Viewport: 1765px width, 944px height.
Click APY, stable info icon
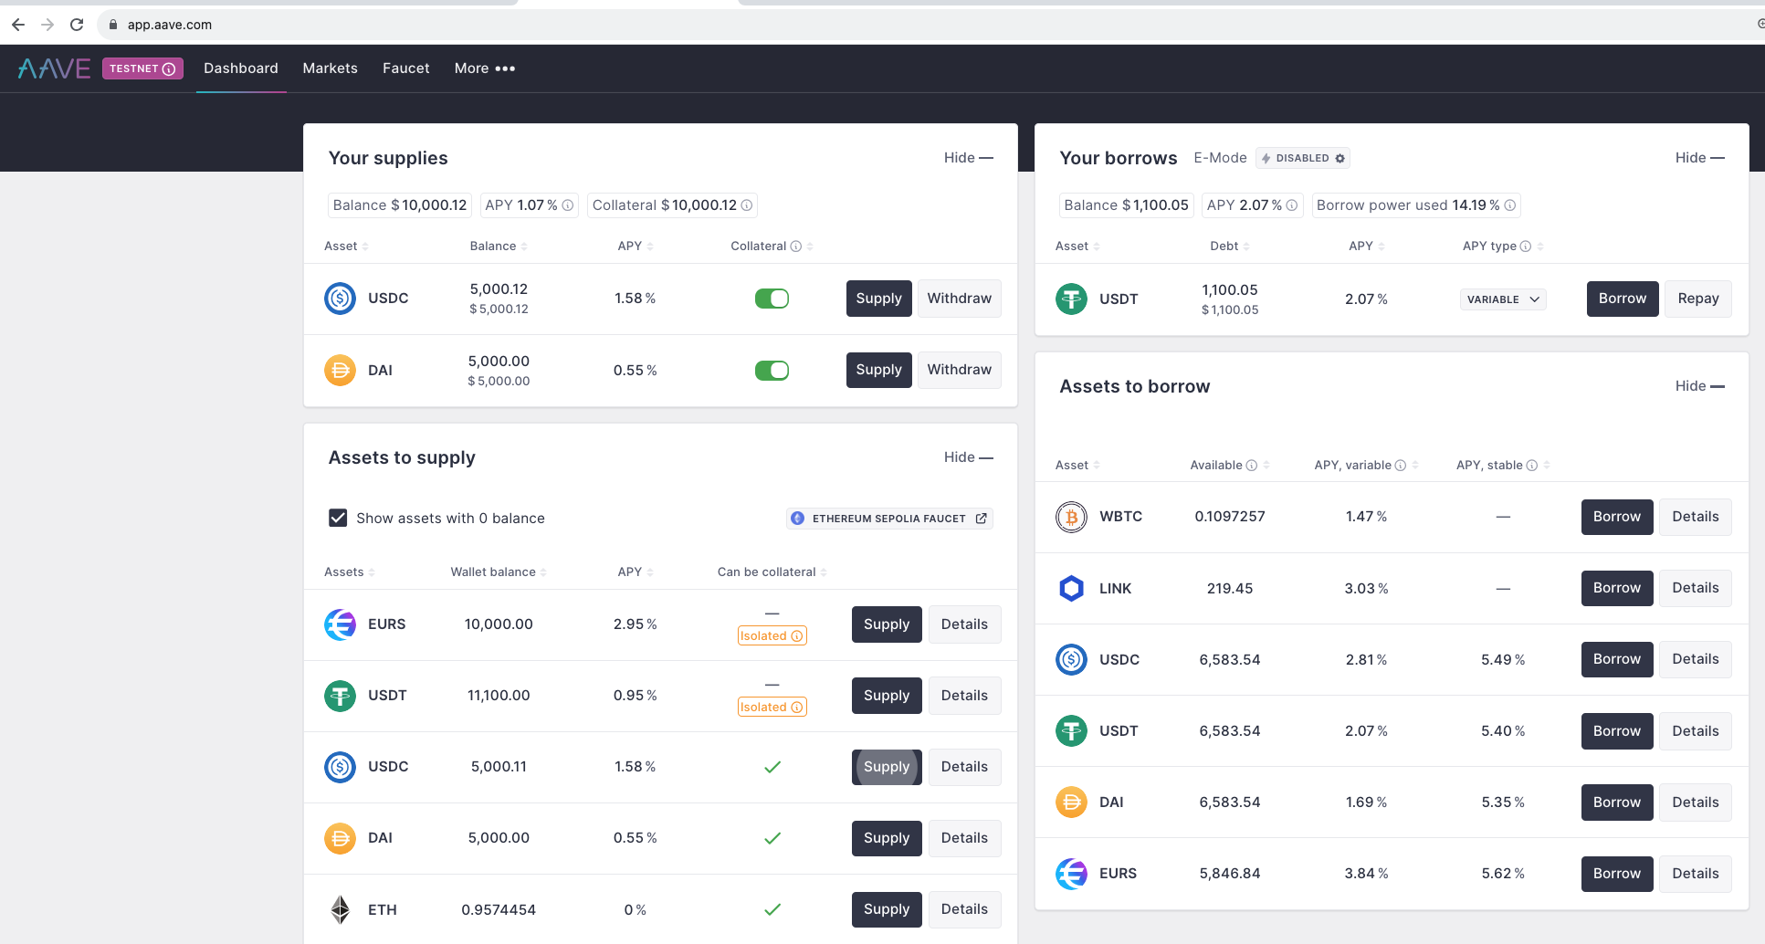[1532, 466]
